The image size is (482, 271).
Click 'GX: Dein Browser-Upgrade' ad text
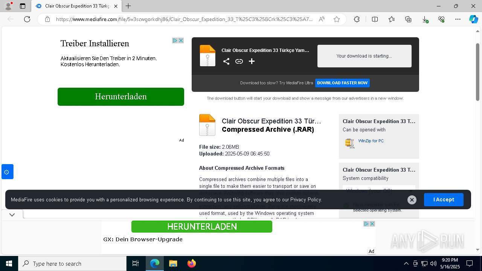143,239
